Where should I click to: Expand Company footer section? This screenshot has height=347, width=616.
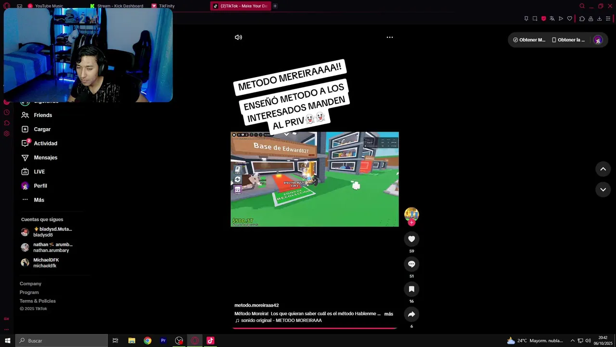30,284
